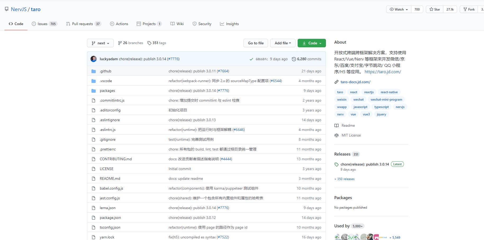484x240 pixels.
Task: Click the file icon for .gitignore
Action: 94,140
